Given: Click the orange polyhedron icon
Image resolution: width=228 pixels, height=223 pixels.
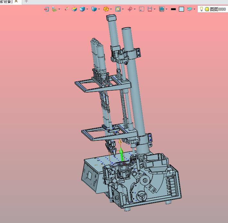Looking at the screenshot, I should point(106,9).
